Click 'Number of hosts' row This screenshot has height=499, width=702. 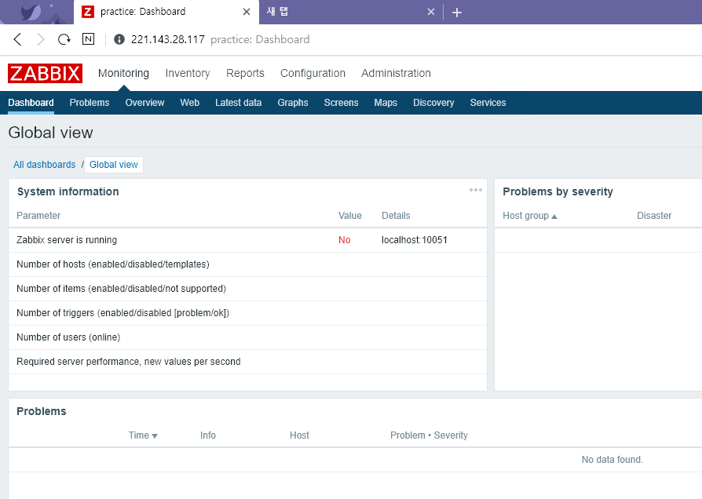247,264
